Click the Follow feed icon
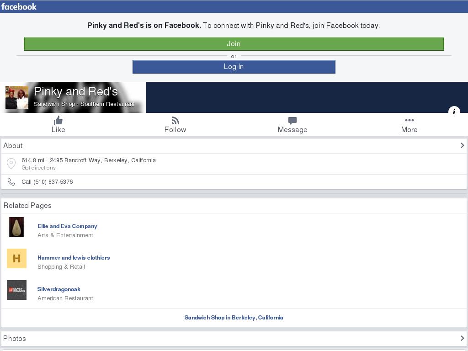This screenshot has height=351, width=468. pos(175,120)
